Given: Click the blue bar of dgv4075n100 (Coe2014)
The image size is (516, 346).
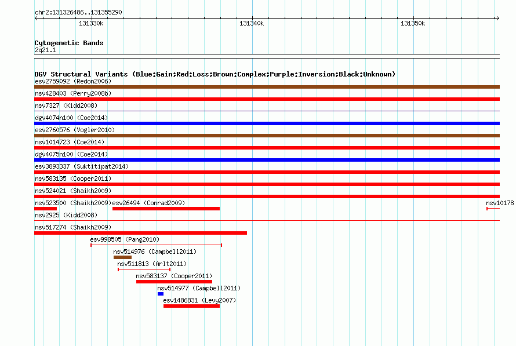Looking at the screenshot, I should coord(267,160).
